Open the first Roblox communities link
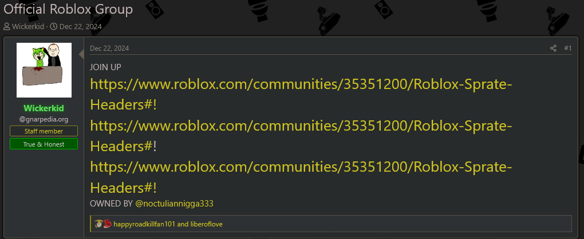Viewport: 584px width, 239px height. click(301, 95)
